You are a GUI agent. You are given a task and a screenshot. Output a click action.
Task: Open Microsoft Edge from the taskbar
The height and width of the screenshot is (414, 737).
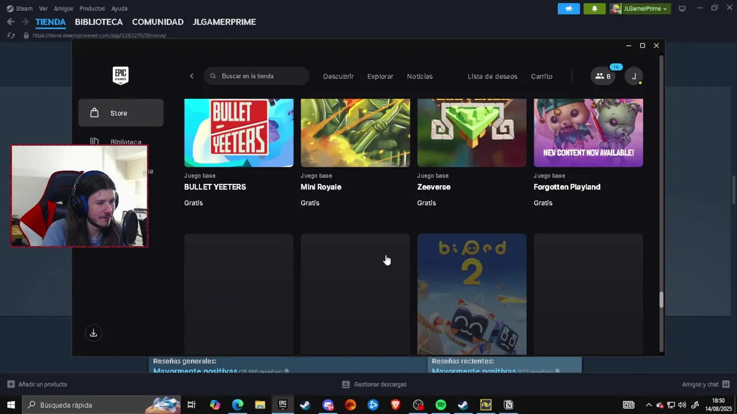tap(237, 405)
